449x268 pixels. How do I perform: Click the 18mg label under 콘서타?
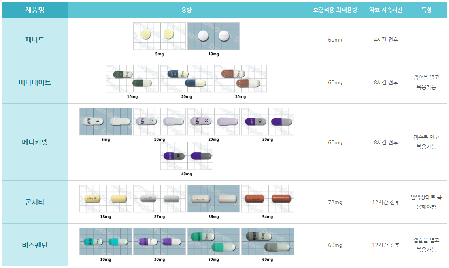106,217
